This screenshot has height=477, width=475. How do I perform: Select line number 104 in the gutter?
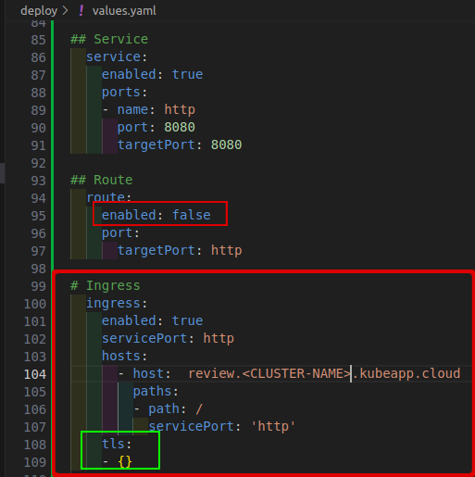coord(35,374)
